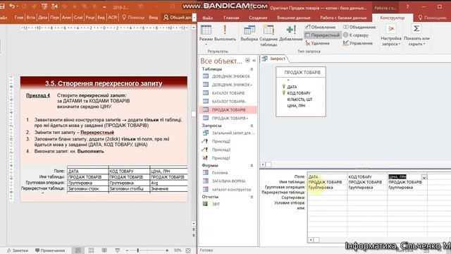Open the Вид tab in PowerPoint
Screen dimensions: 451x254
click(101, 18)
